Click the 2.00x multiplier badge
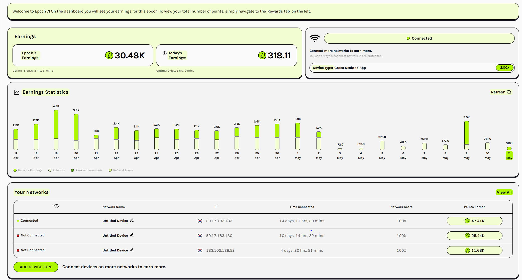The image size is (522, 280). (505, 68)
